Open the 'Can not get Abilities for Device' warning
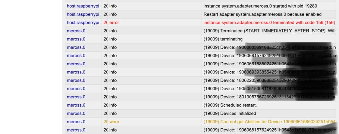The height and width of the screenshot is (134, 339). coord(269,122)
